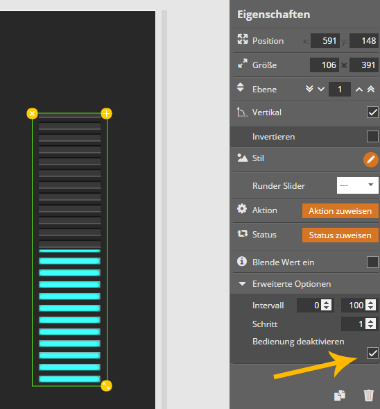
Task: Click the duplicate element copy icon
Action: coord(340,395)
